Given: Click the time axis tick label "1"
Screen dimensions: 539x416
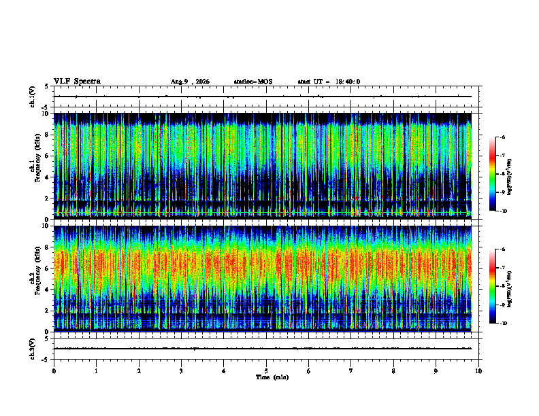Looking at the screenshot, I should tap(96, 371).
